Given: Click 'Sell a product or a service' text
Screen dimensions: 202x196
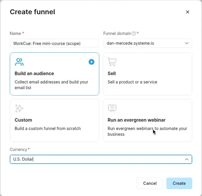Looking at the screenshot, I should (133, 82).
